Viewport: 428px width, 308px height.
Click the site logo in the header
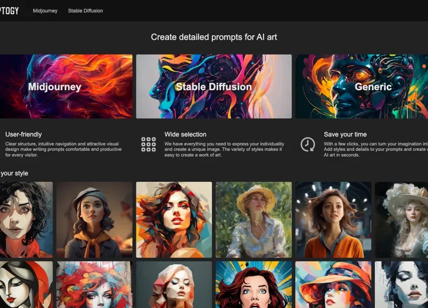coord(9,11)
